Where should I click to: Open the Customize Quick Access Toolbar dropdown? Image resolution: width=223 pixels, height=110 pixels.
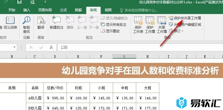tap(45, 2)
